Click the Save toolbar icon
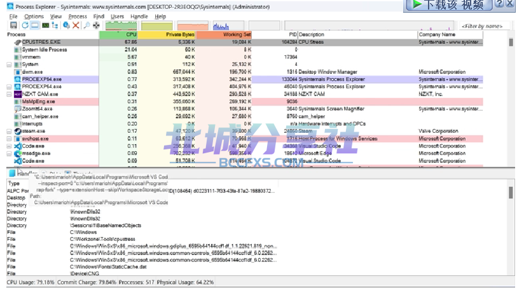The width and height of the screenshot is (524, 288). click(x=14, y=25)
